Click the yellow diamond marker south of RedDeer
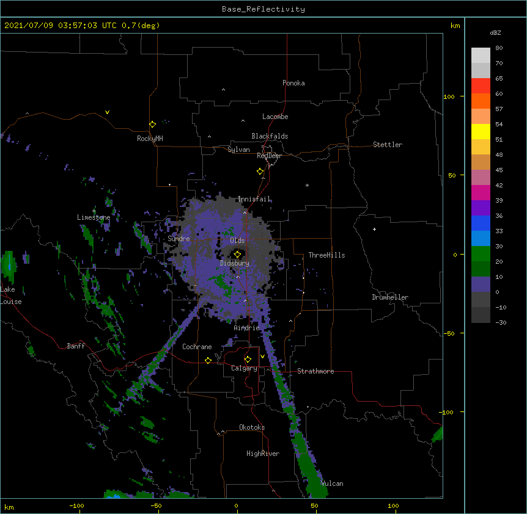Screen dimensions: 527x514 (x=260, y=172)
